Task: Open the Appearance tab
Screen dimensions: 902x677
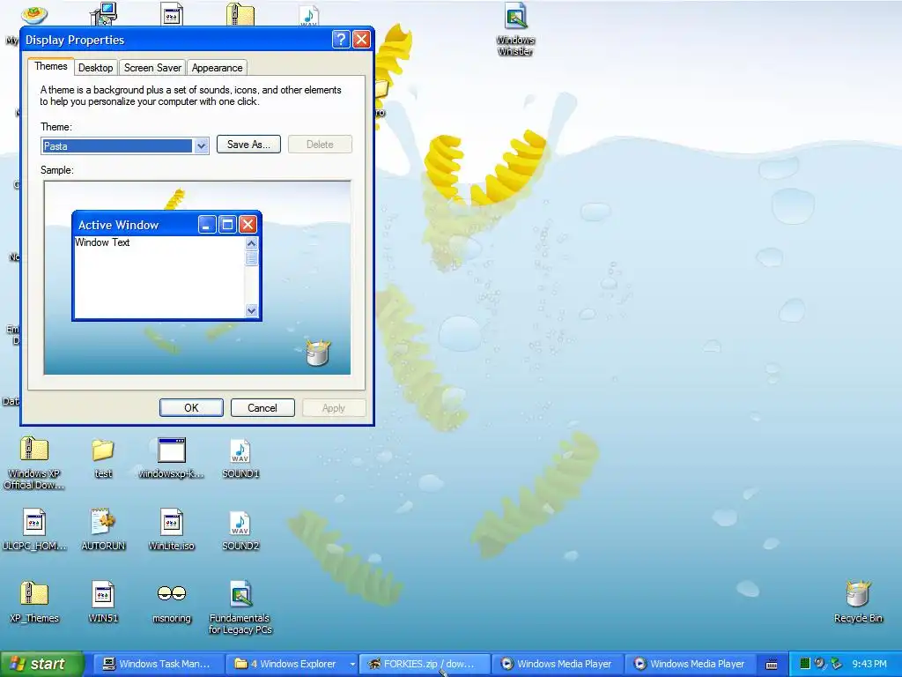Action: click(x=217, y=67)
